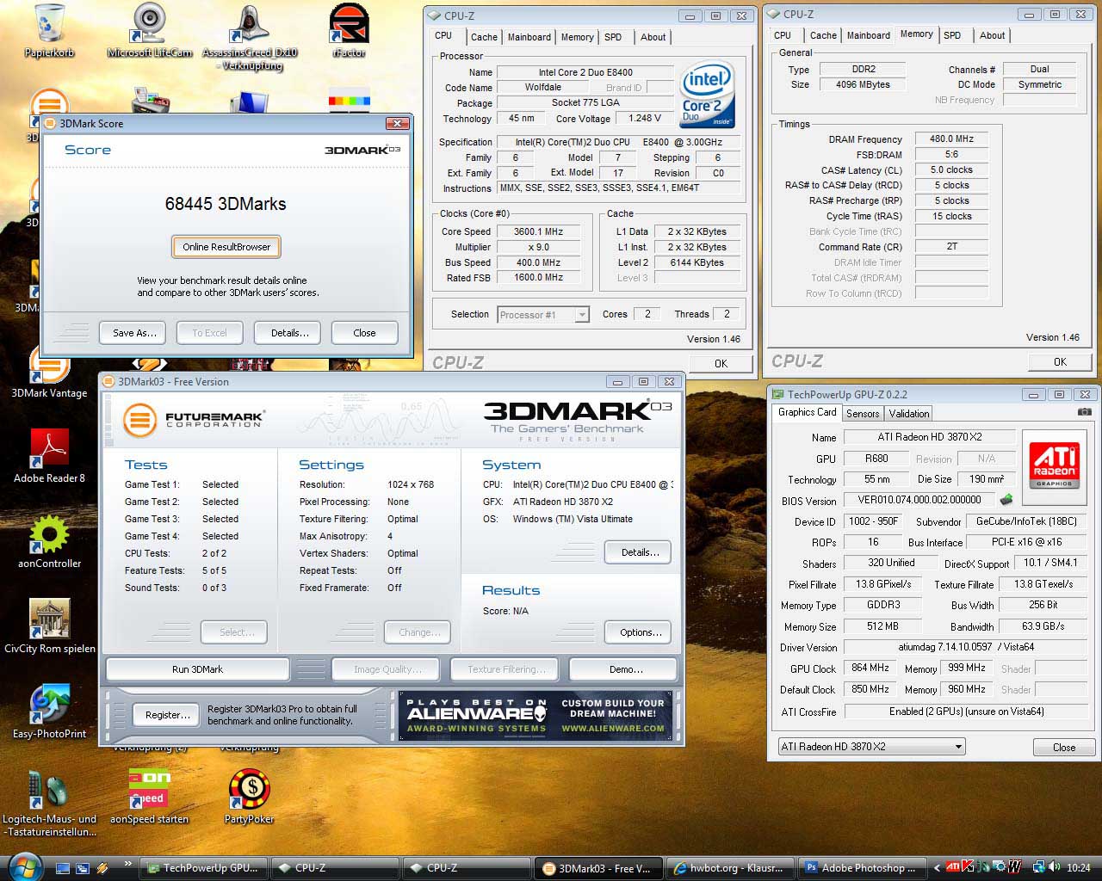
Task: Click Run 3DMark button
Action: (197, 669)
